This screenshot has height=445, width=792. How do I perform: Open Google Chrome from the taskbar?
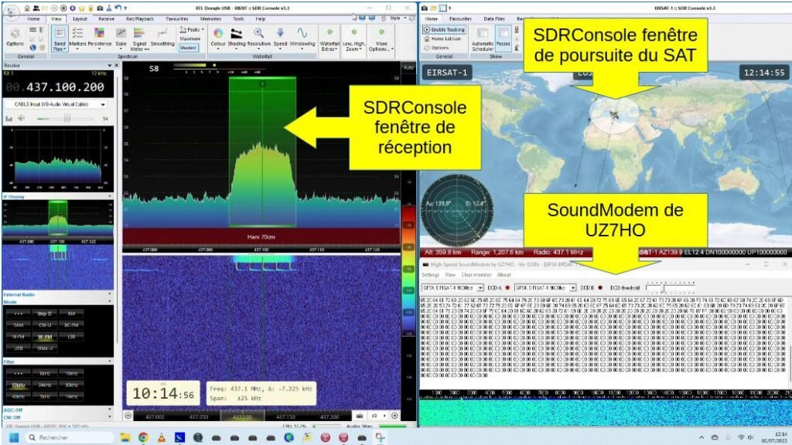(143, 437)
